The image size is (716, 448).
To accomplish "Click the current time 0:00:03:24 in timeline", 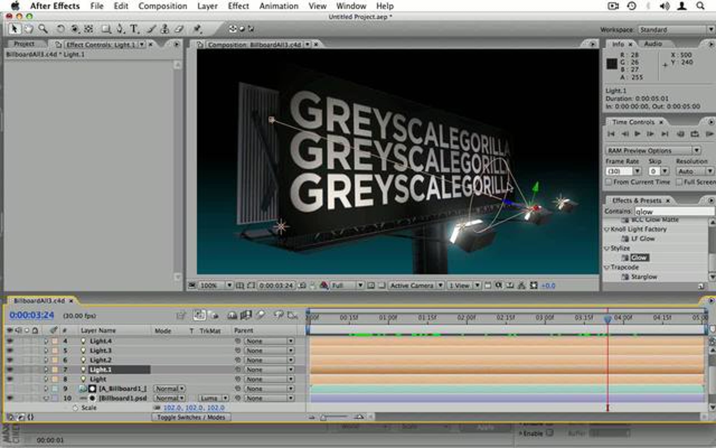I will (x=32, y=315).
